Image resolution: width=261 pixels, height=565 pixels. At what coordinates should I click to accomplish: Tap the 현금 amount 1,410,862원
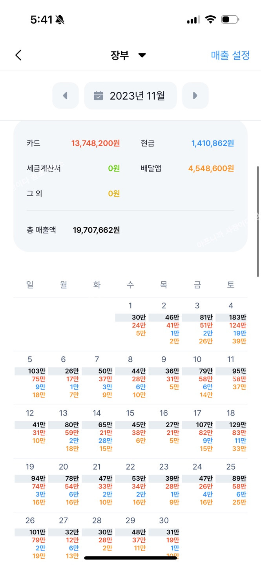pos(213,143)
